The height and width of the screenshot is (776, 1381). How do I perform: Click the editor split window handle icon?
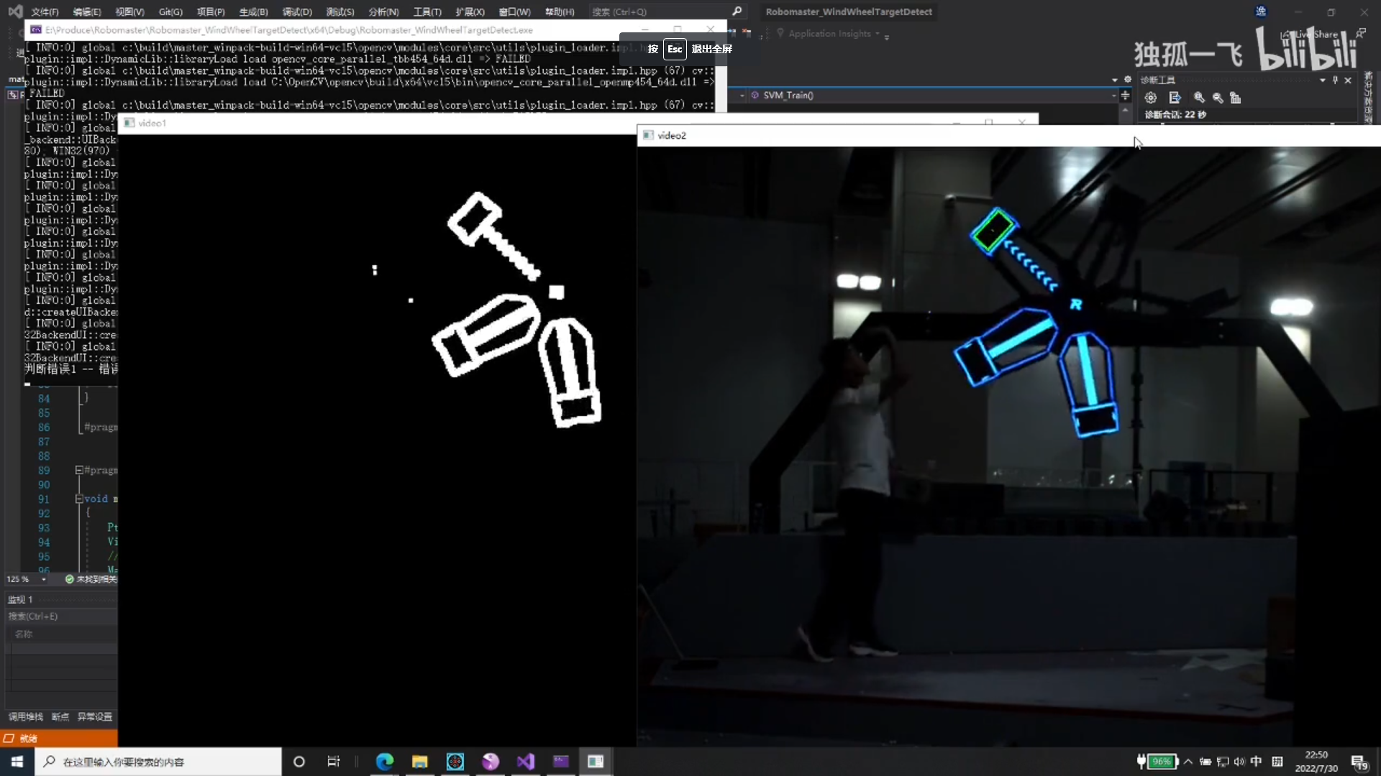point(1126,95)
